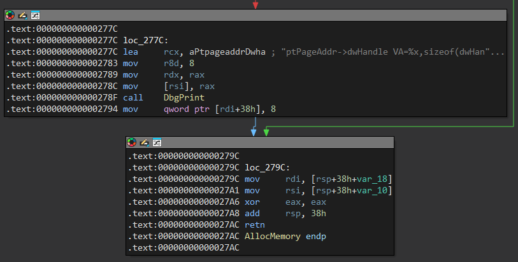Click group nodes icon on loc_279C block

(156, 142)
